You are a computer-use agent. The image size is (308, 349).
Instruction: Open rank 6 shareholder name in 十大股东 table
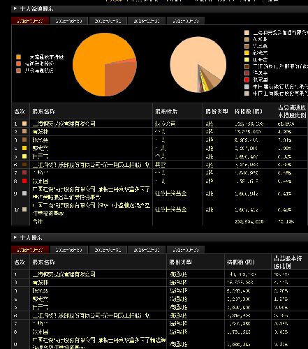(x=91, y=315)
